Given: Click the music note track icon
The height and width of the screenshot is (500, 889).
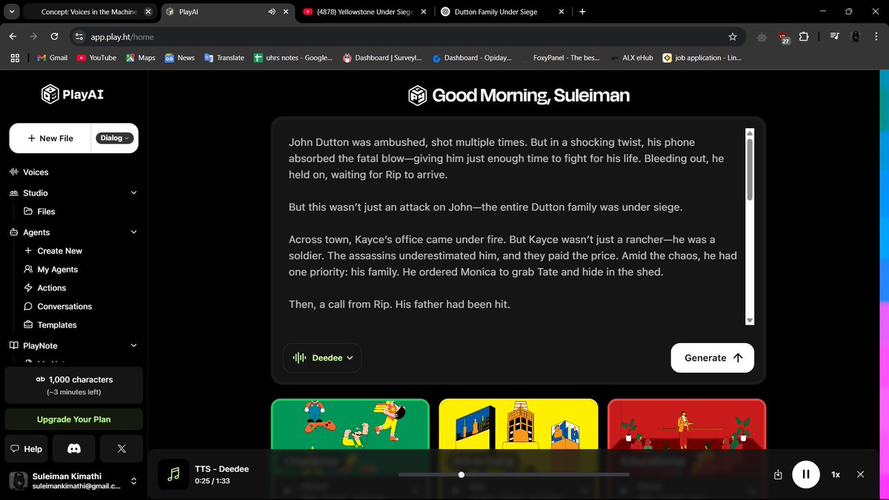Looking at the screenshot, I should click(x=173, y=474).
